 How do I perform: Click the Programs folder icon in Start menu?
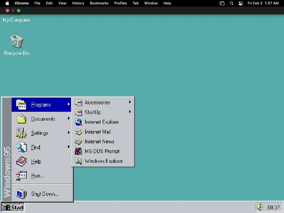pos(21,105)
